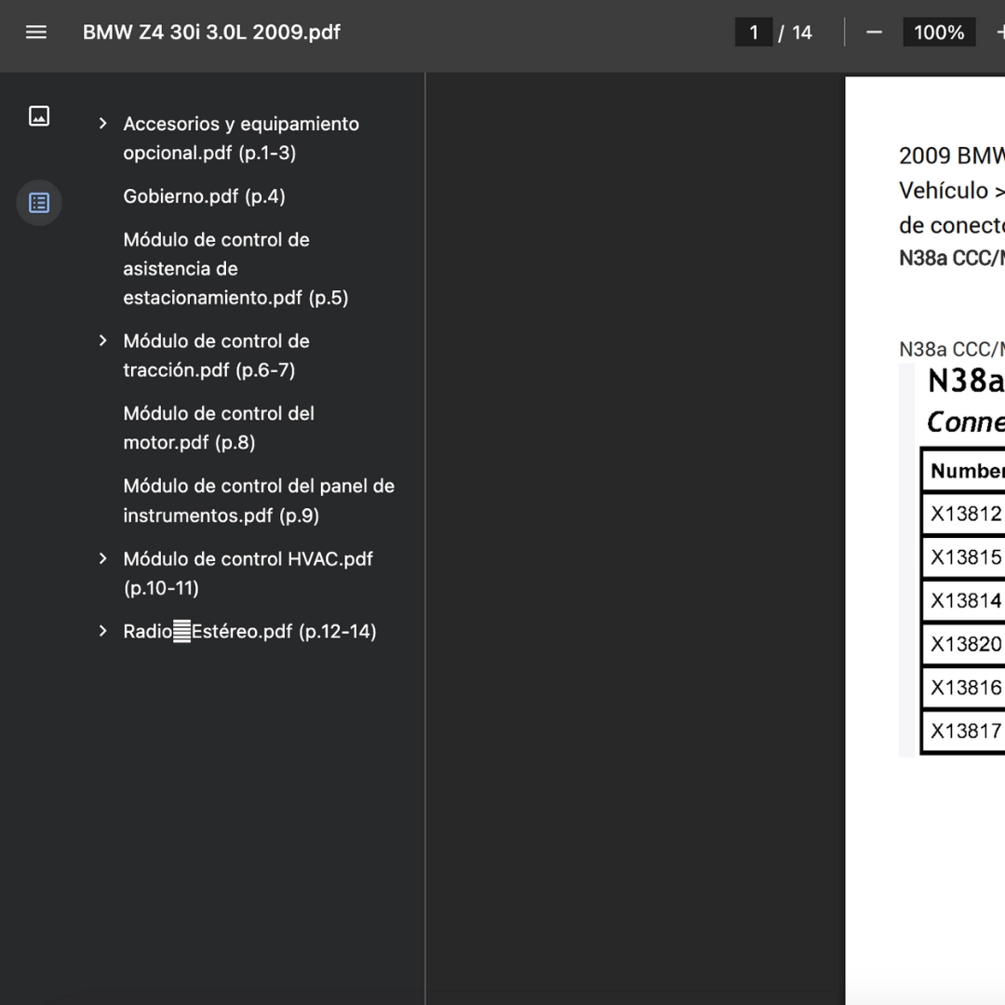
Task: Expand Módulo de control HVAC entry
Action: [102, 558]
